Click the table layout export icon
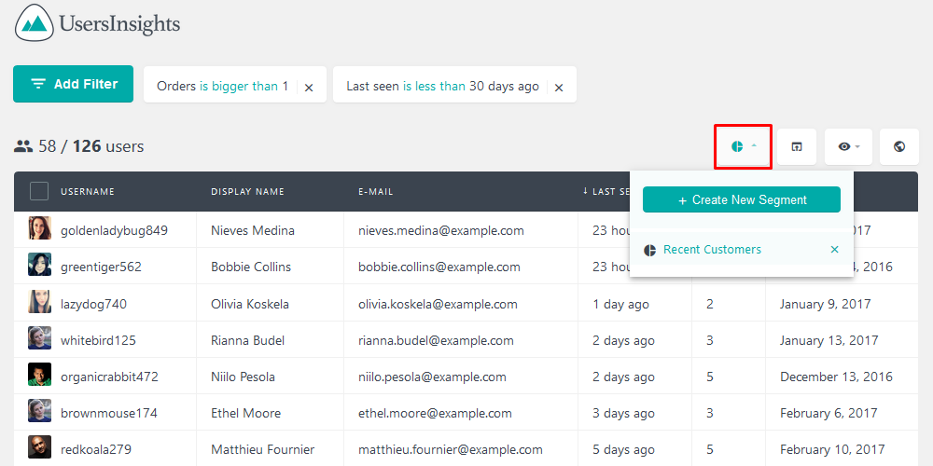Image resolution: width=933 pixels, height=466 pixels. tap(797, 147)
